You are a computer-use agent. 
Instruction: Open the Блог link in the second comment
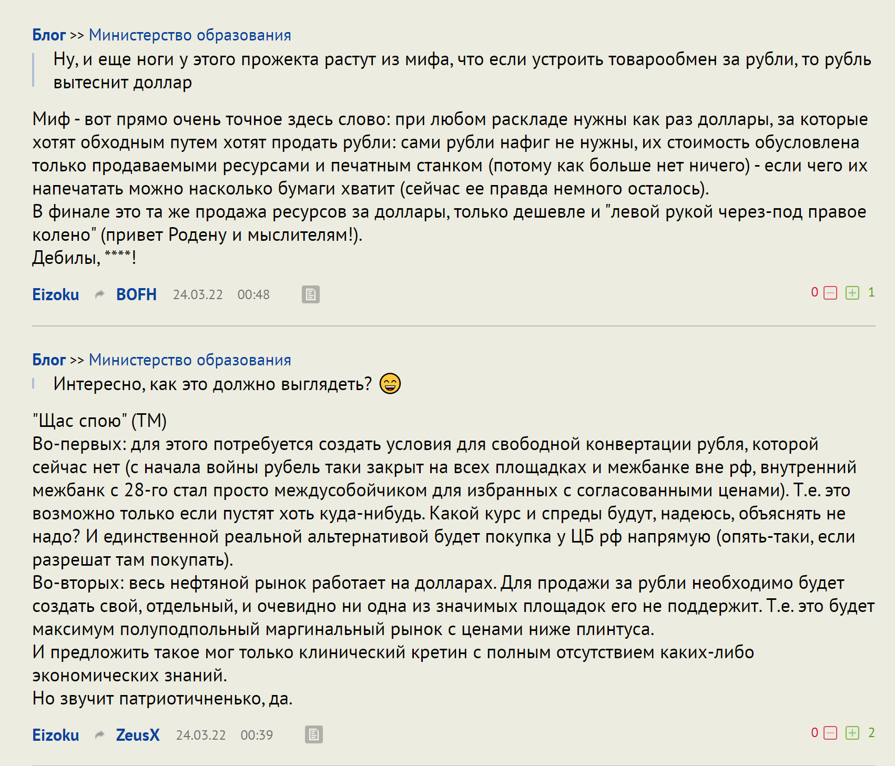point(49,360)
